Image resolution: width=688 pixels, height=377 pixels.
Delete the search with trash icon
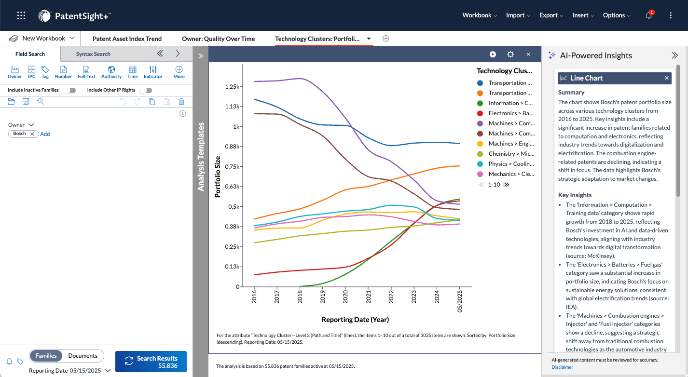tap(181, 101)
